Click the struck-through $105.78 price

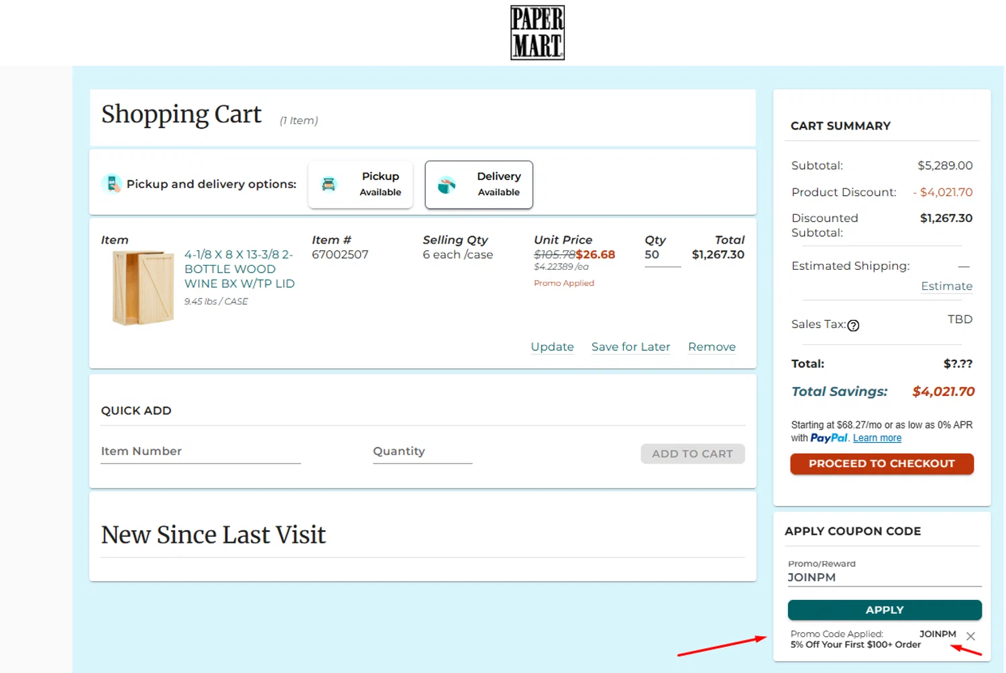coord(555,254)
